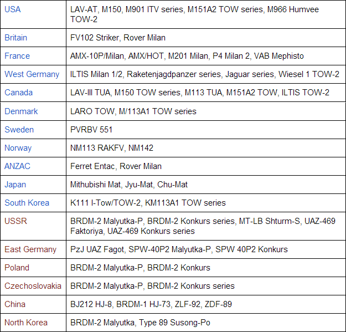Select the Canada link
Image resolution: width=346 pixels, height=332 pixels.
click(x=19, y=93)
